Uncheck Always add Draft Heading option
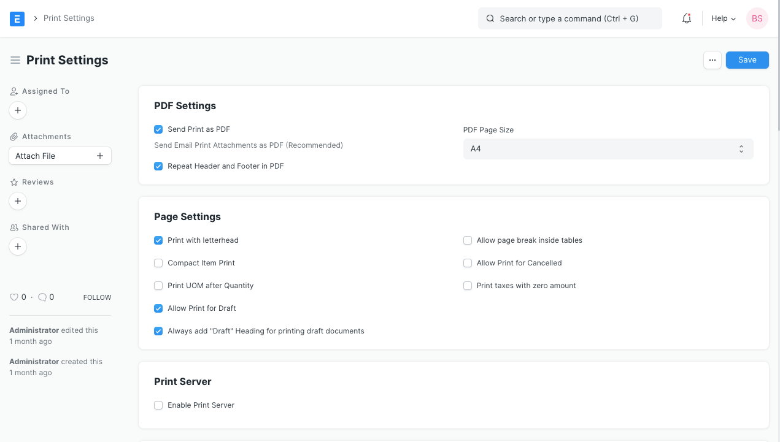The height and width of the screenshot is (442, 780). click(158, 331)
